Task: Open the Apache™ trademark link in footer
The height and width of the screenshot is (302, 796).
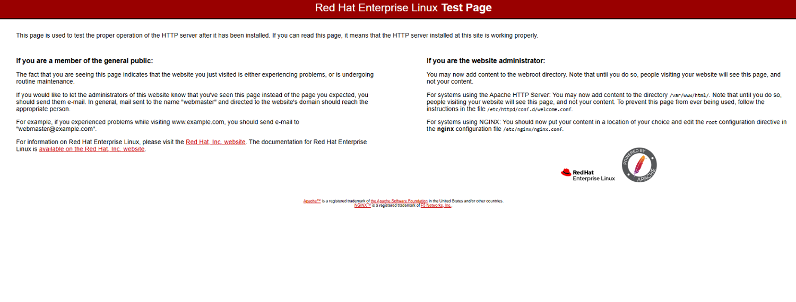Action: pos(312,201)
